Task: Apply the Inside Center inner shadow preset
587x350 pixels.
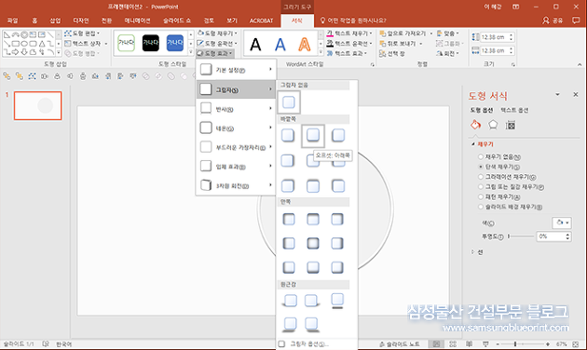Action: [313, 244]
